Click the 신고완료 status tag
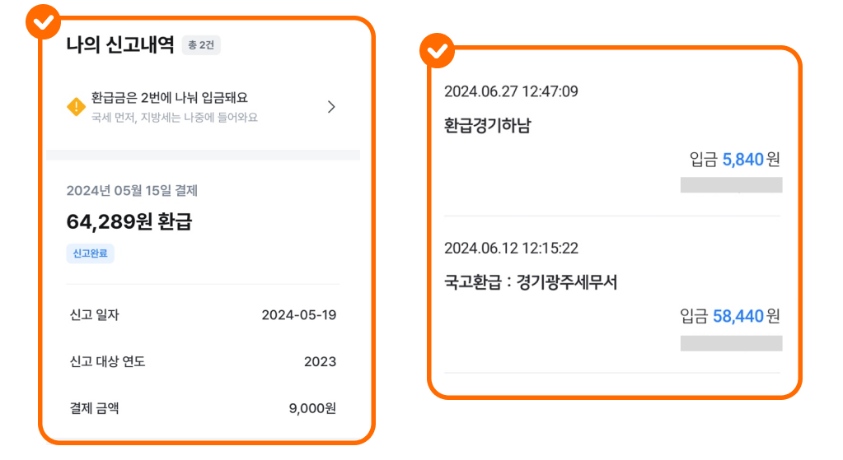This screenshot has height=460, width=843. (x=91, y=253)
